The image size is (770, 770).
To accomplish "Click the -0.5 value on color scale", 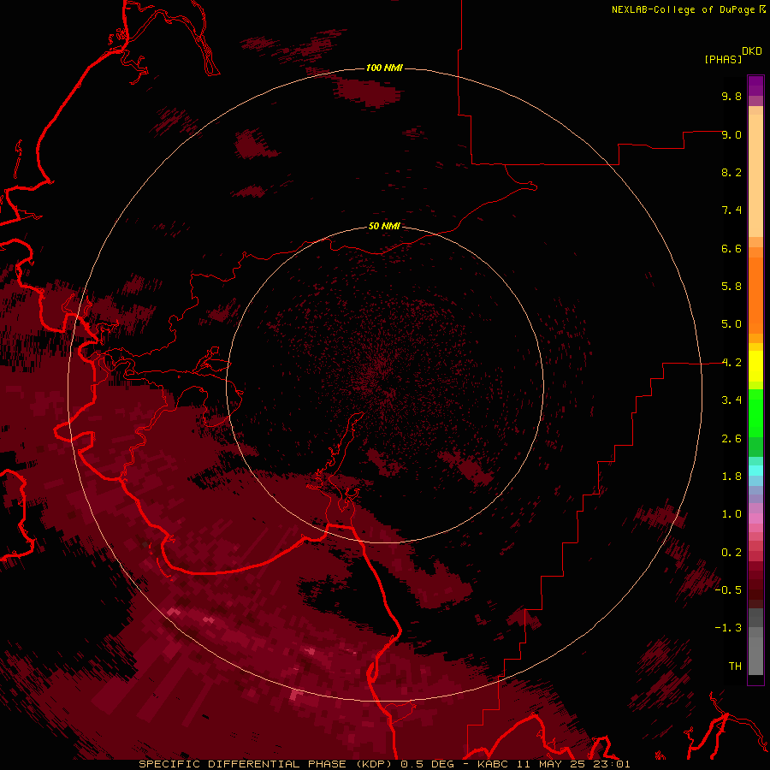I will (728, 590).
